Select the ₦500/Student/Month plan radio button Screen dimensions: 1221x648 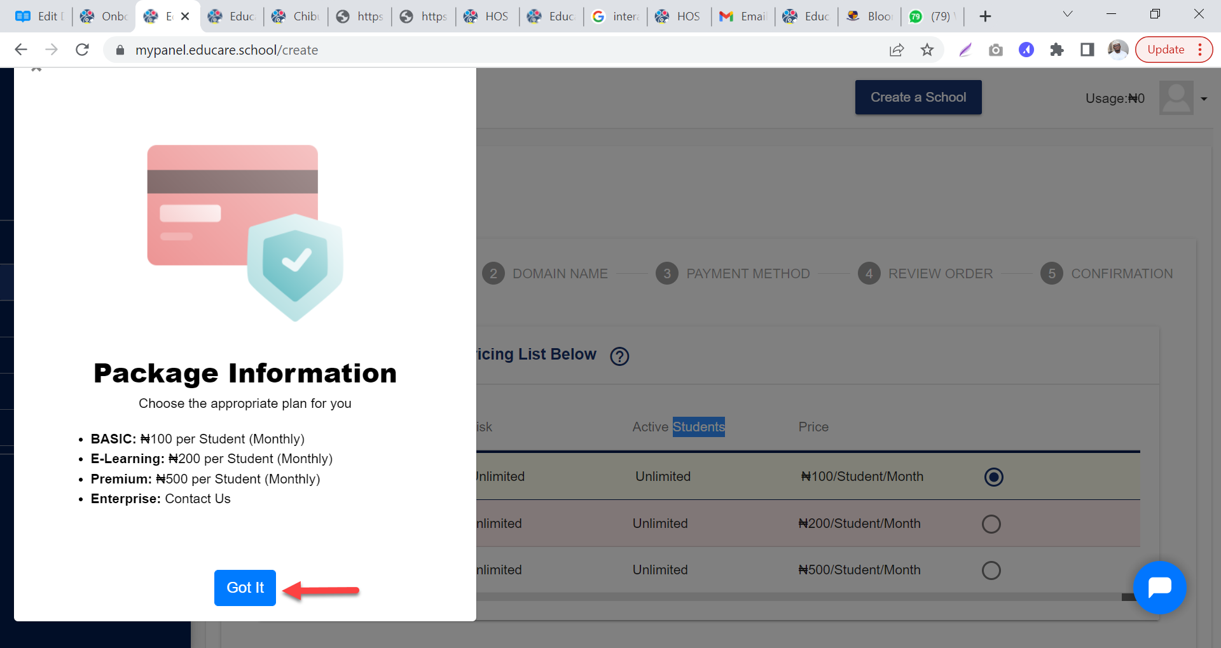click(991, 570)
